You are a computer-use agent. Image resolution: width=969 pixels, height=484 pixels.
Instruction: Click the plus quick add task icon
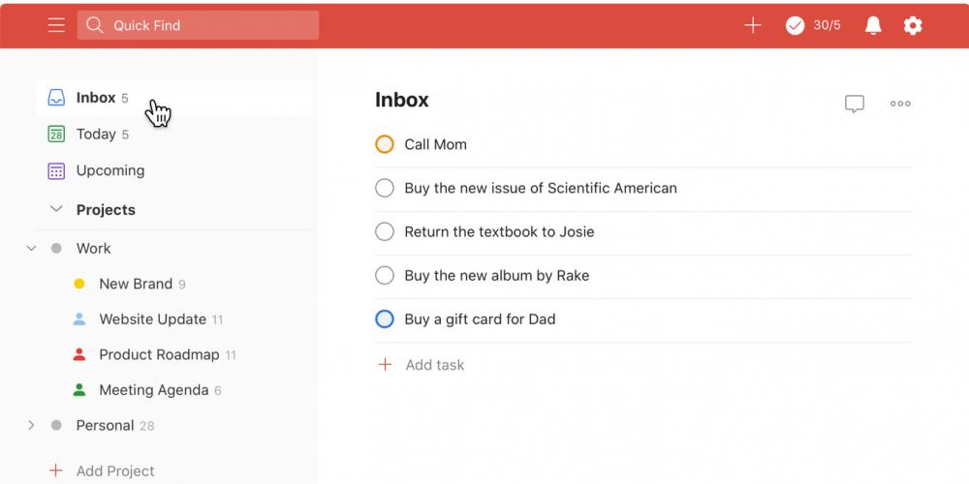(752, 25)
